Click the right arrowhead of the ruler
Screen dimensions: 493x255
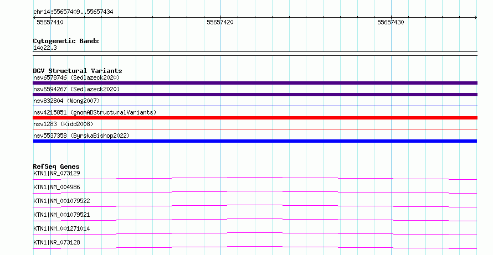point(476,18)
